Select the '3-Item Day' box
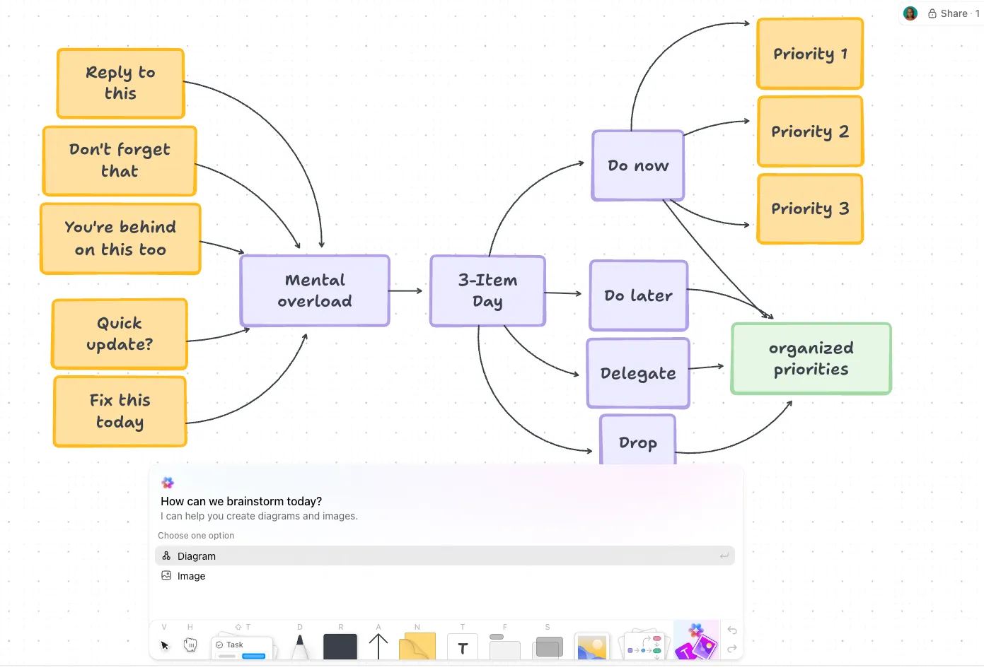984x670 pixels. click(487, 290)
